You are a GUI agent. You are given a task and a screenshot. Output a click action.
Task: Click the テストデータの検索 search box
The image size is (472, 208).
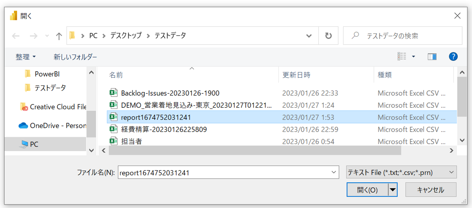click(x=402, y=36)
